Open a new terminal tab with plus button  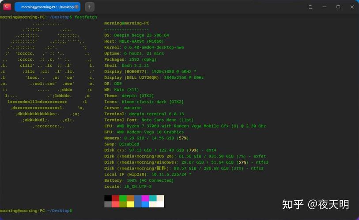[x=90, y=7]
